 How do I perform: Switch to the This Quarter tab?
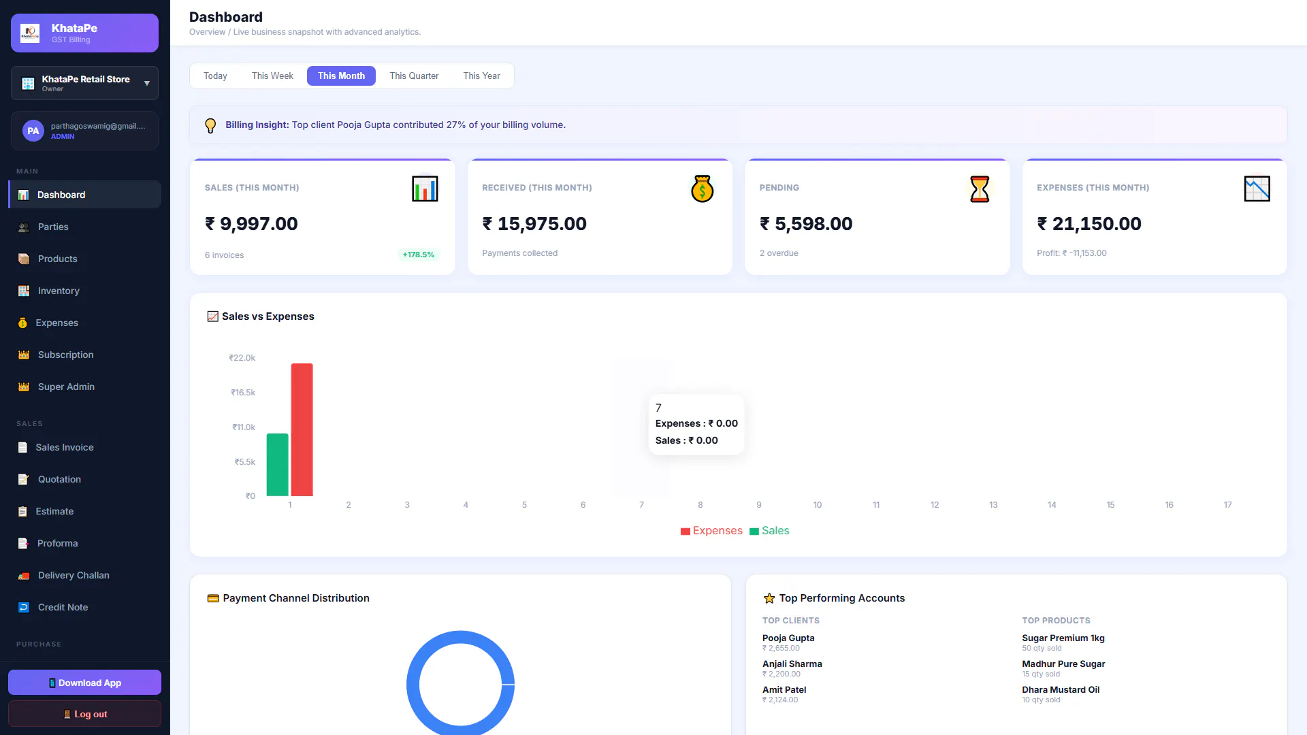click(x=414, y=76)
